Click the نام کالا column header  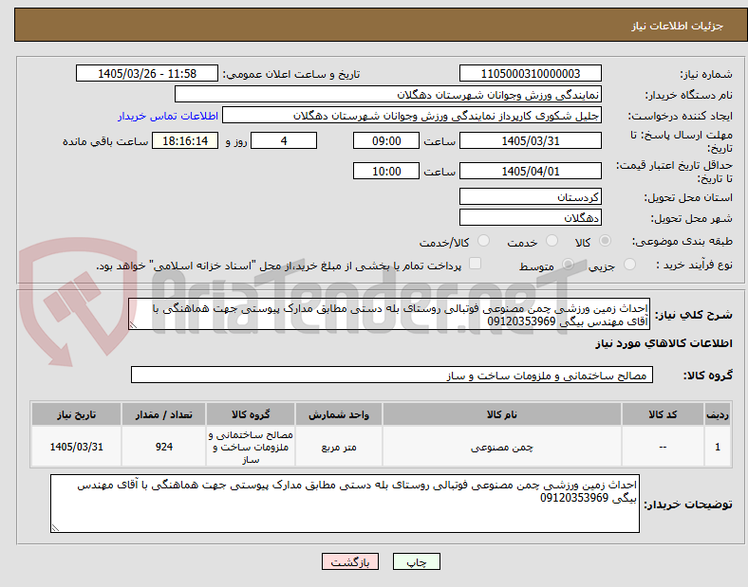click(502, 414)
